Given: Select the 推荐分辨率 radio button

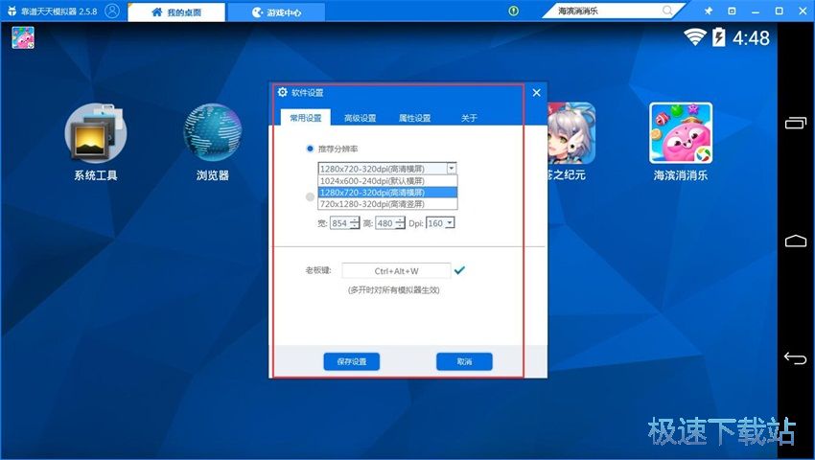Looking at the screenshot, I should tap(310, 149).
